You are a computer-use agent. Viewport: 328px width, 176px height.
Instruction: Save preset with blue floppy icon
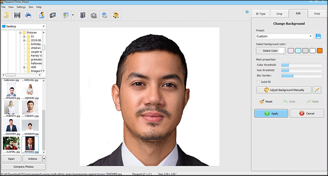point(318,36)
